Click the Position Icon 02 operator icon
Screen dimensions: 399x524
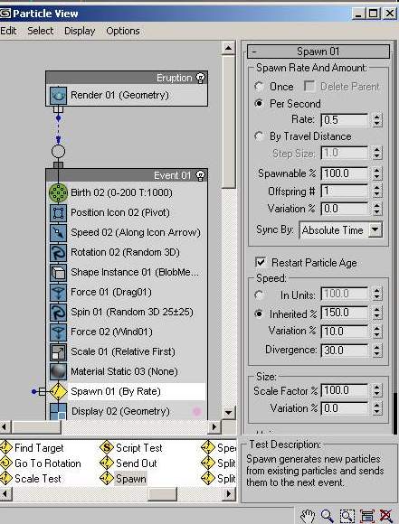[58, 213]
